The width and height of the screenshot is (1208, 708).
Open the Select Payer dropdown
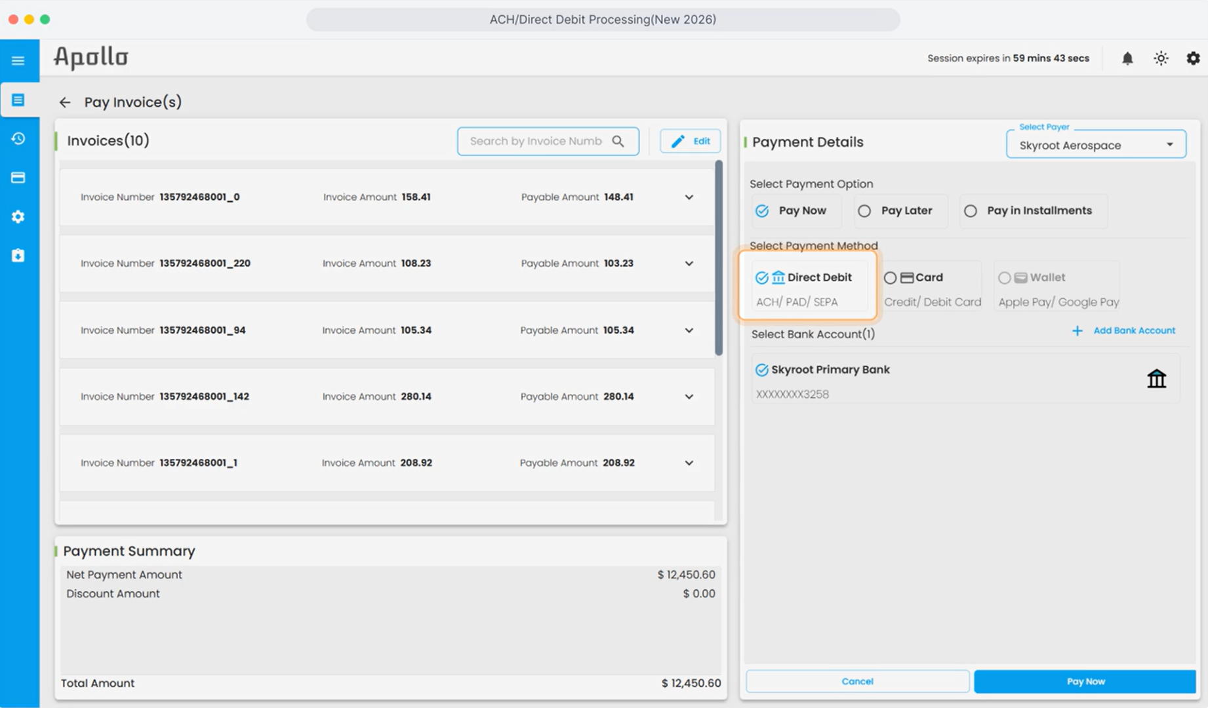(1095, 144)
